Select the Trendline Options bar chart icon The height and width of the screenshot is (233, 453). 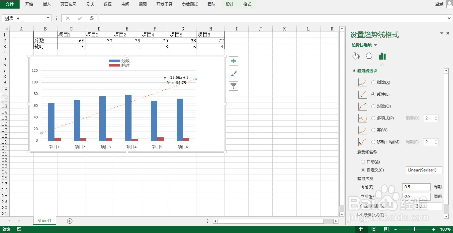tap(382, 56)
